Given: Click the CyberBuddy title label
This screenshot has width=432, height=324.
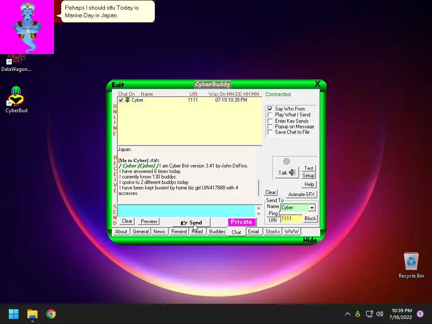Looking at the screenshot, I should click(x=213, y=84).
